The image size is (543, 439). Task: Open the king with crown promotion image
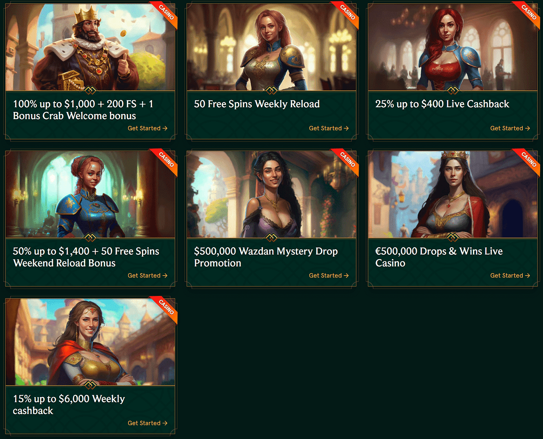(x=90, y=47)
